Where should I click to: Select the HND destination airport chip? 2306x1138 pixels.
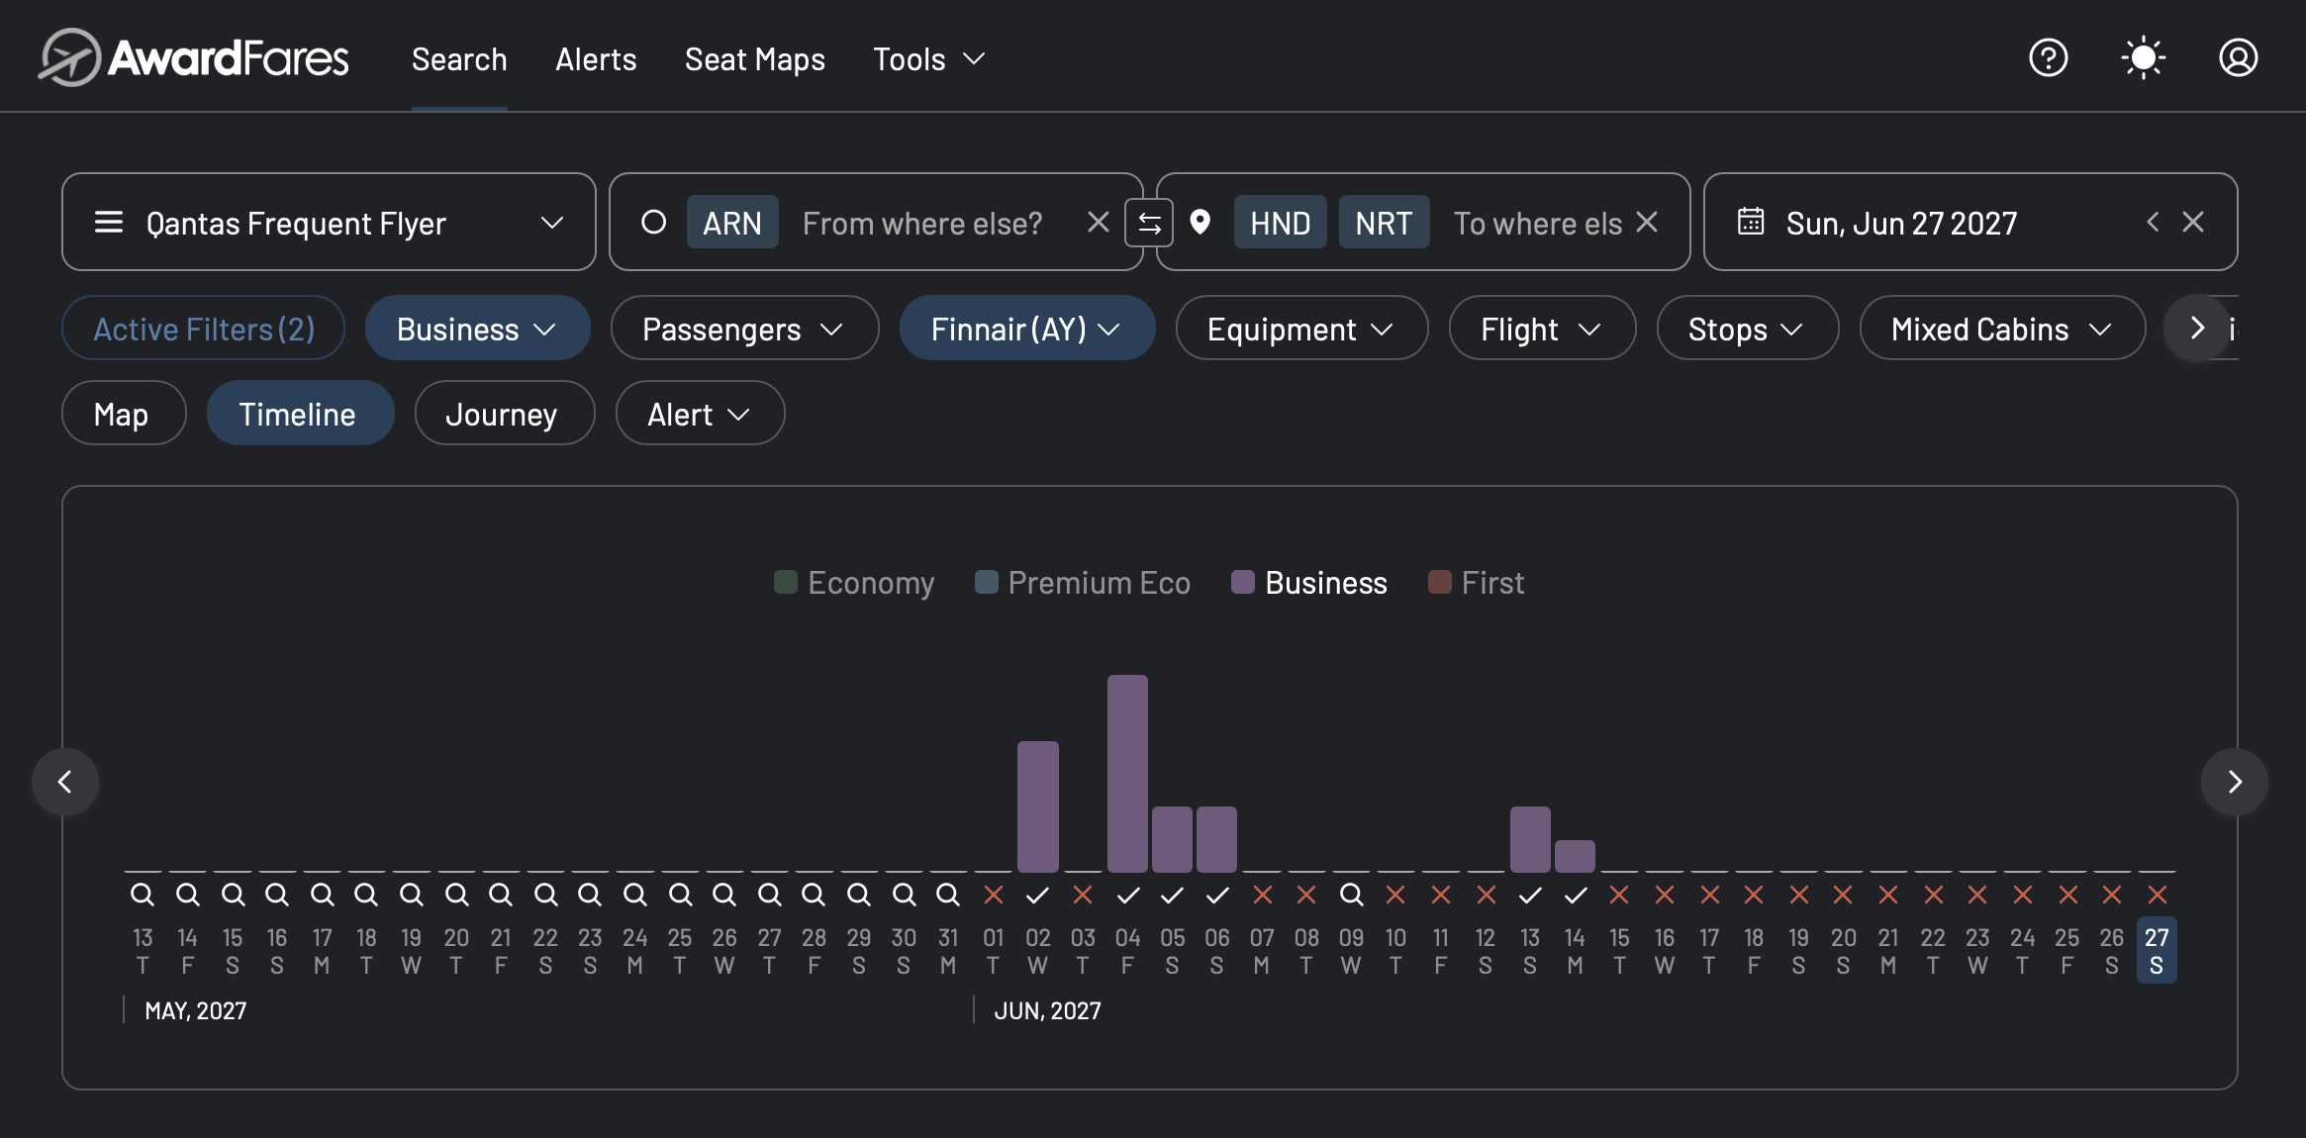tap(1280, 223)
